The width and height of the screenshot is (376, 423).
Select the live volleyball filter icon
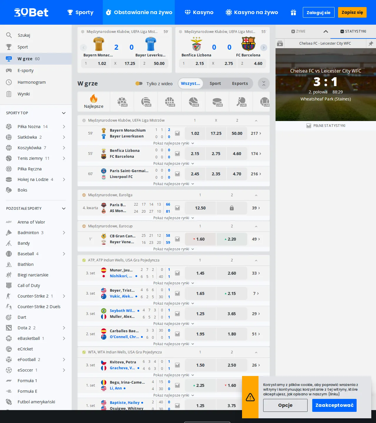tap(146, 102)
